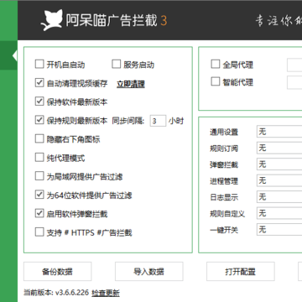This screenshot has height=302, width=302.
Task: Click the 打开配置 button
Action: point(241,271)
